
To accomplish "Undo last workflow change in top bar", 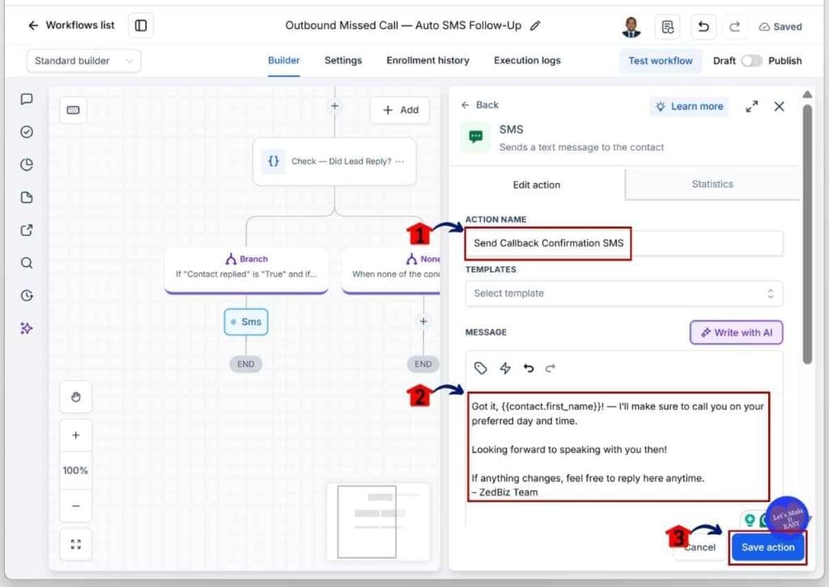I will pyautogui.click(x=704, y=27).
